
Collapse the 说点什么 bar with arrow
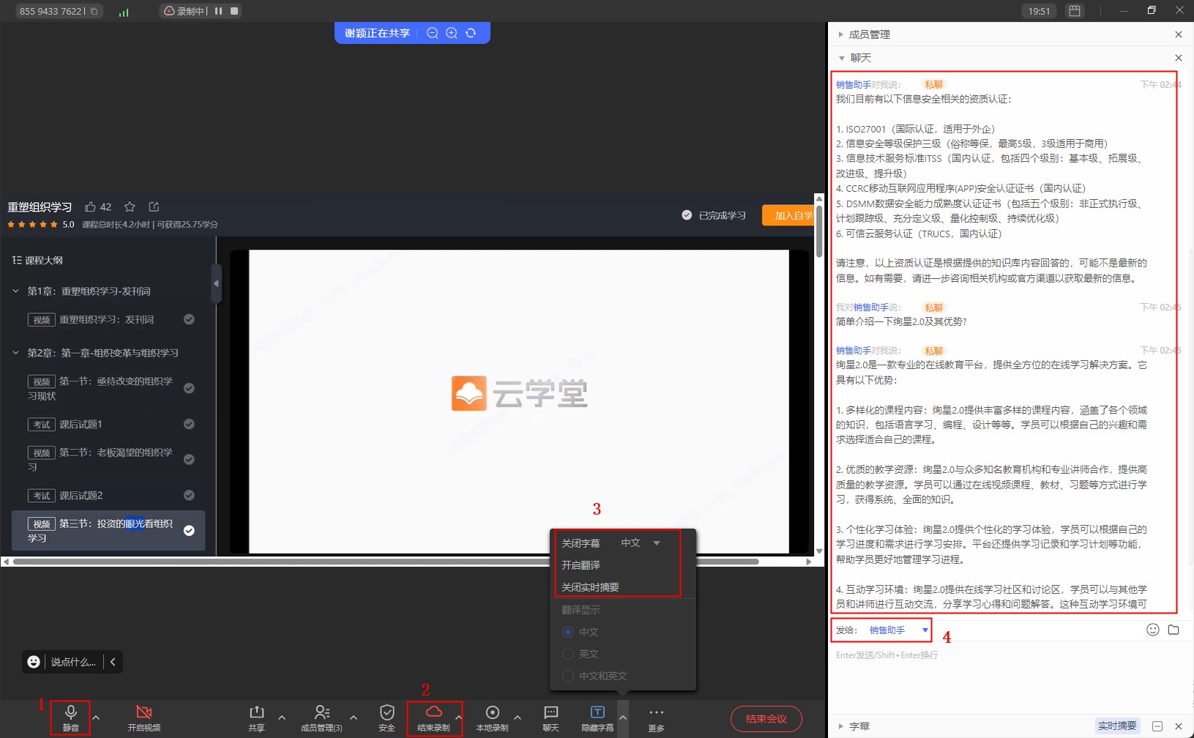click(113, 662)
